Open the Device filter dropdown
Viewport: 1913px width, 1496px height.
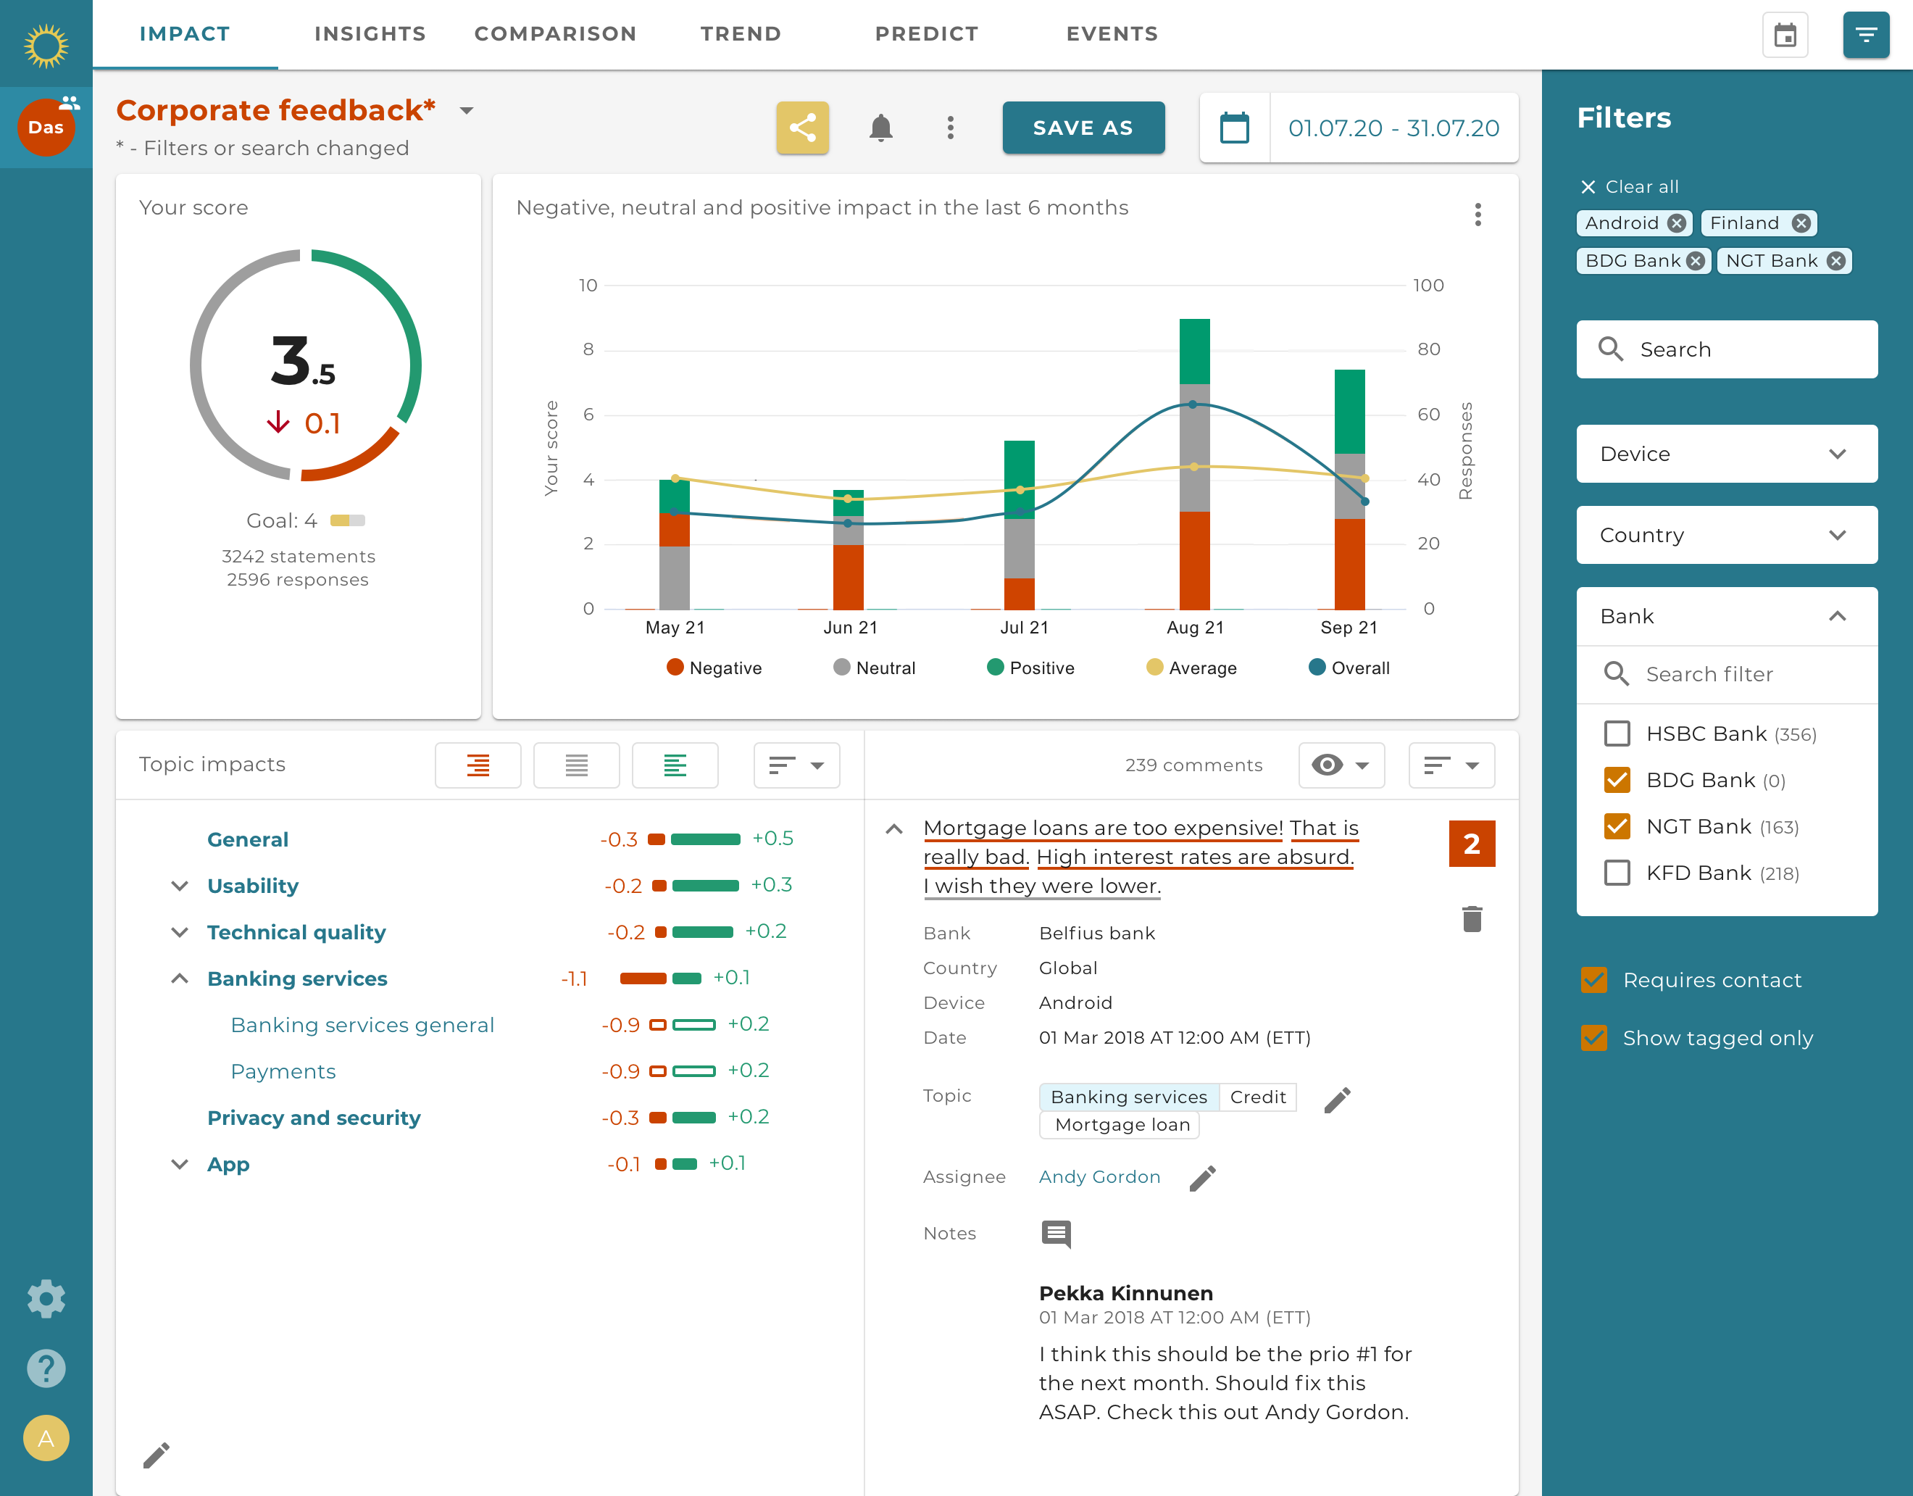click(1725, 454)
